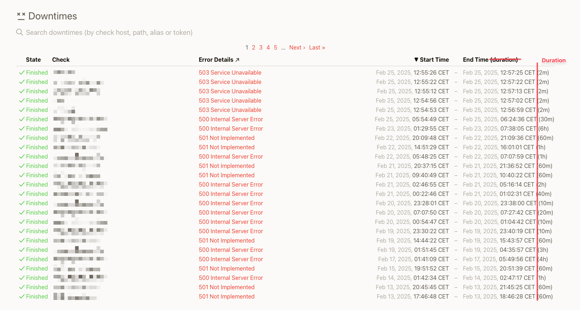Go to page 3 of results
580x310 pixels.
click(261, 47)
